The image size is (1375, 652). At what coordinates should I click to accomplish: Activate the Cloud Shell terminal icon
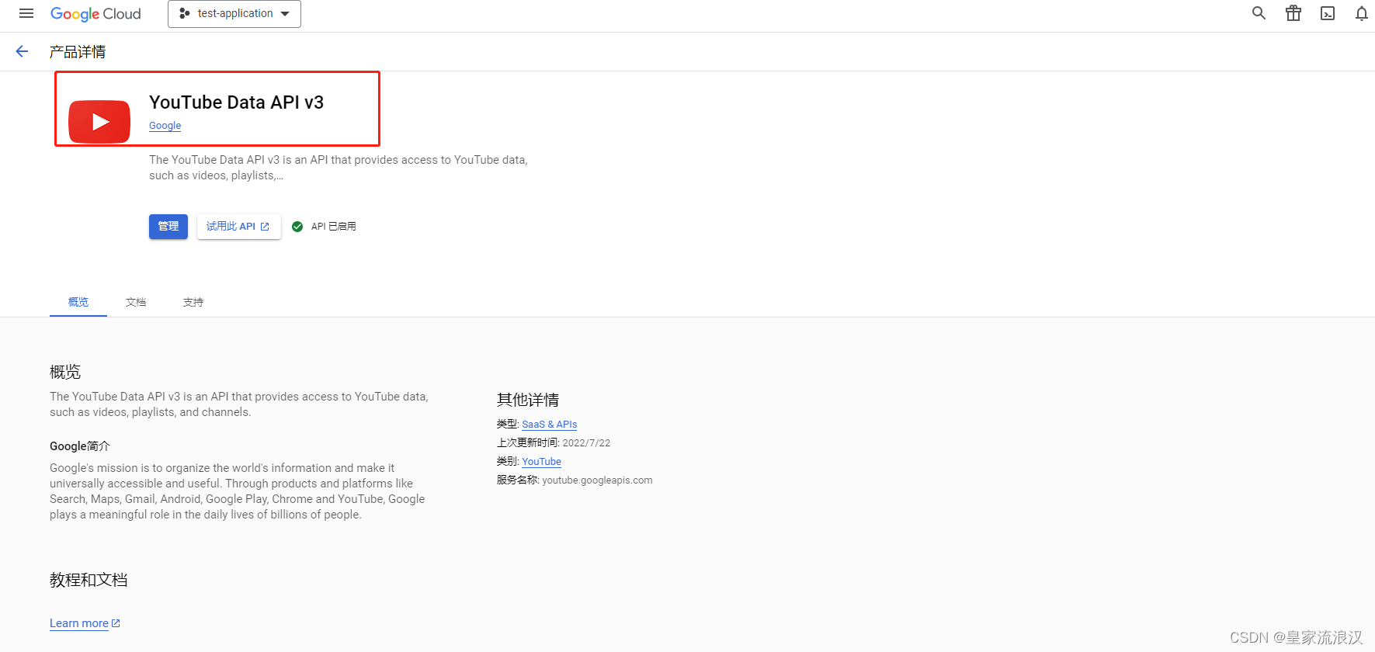coord(1328,13)
